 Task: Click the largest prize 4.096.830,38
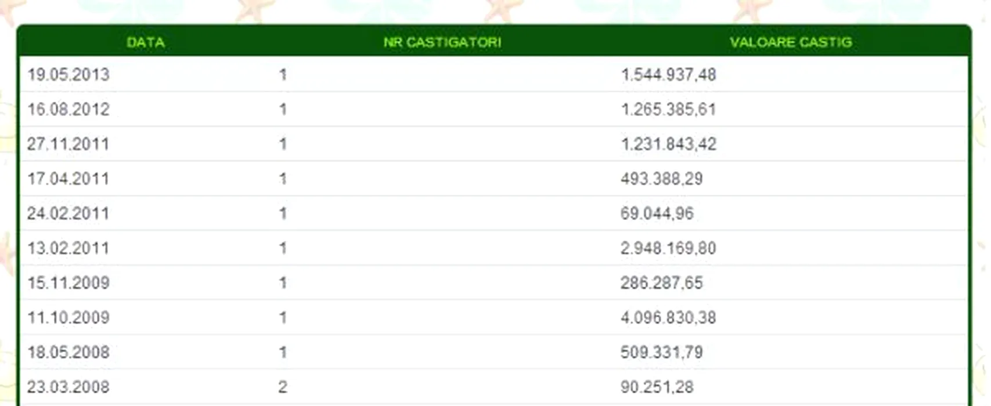pyautogui.click(x=668, y=318)
